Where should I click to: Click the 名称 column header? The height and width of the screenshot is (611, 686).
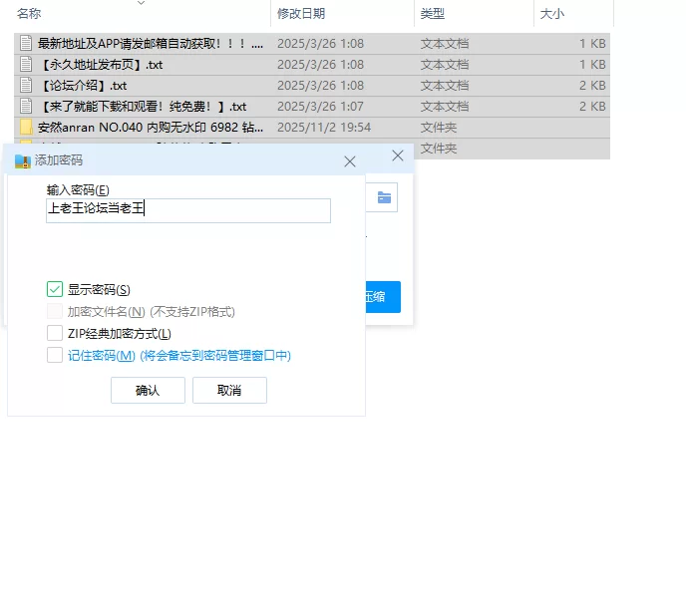[30, 14]
